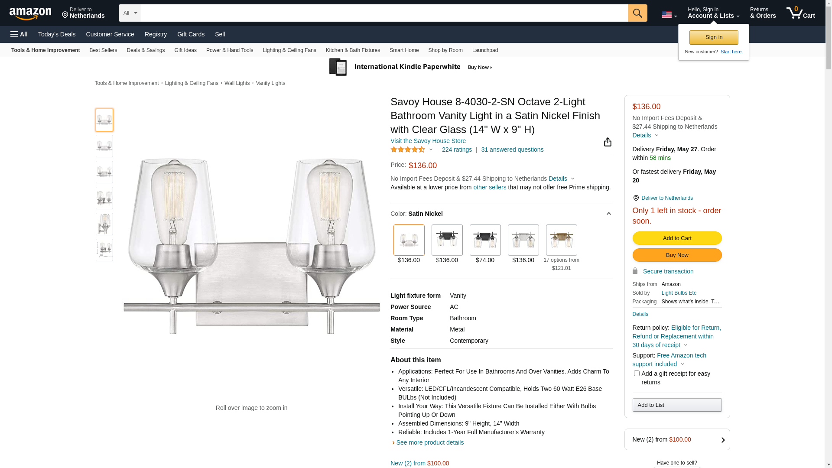Select the $74.00 black finish color swatch
This screenshot has width=832, height=468.
pyautogui.click(x=485, y=240)
